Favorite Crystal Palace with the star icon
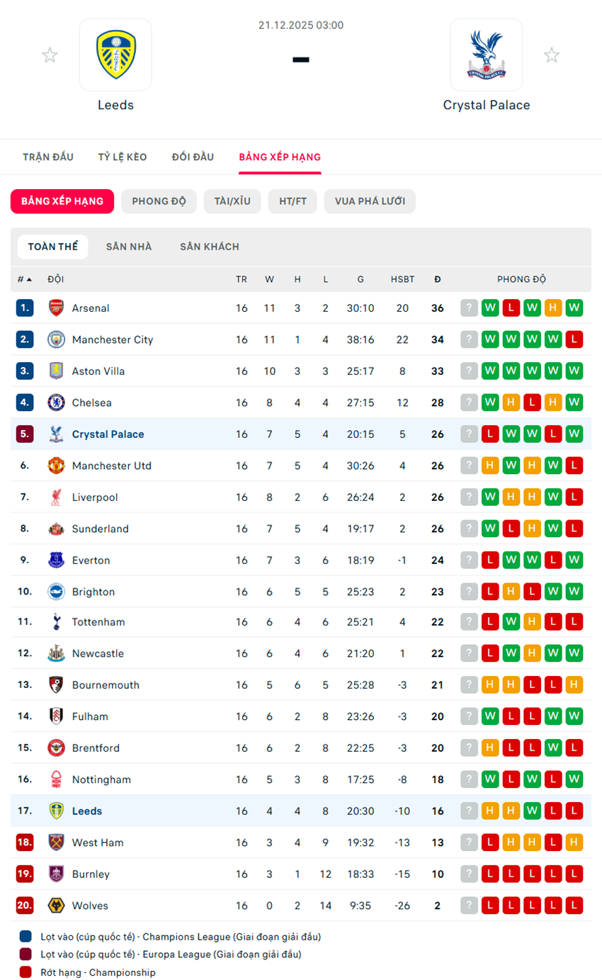The image size is (602, 980). coord(552,55)
